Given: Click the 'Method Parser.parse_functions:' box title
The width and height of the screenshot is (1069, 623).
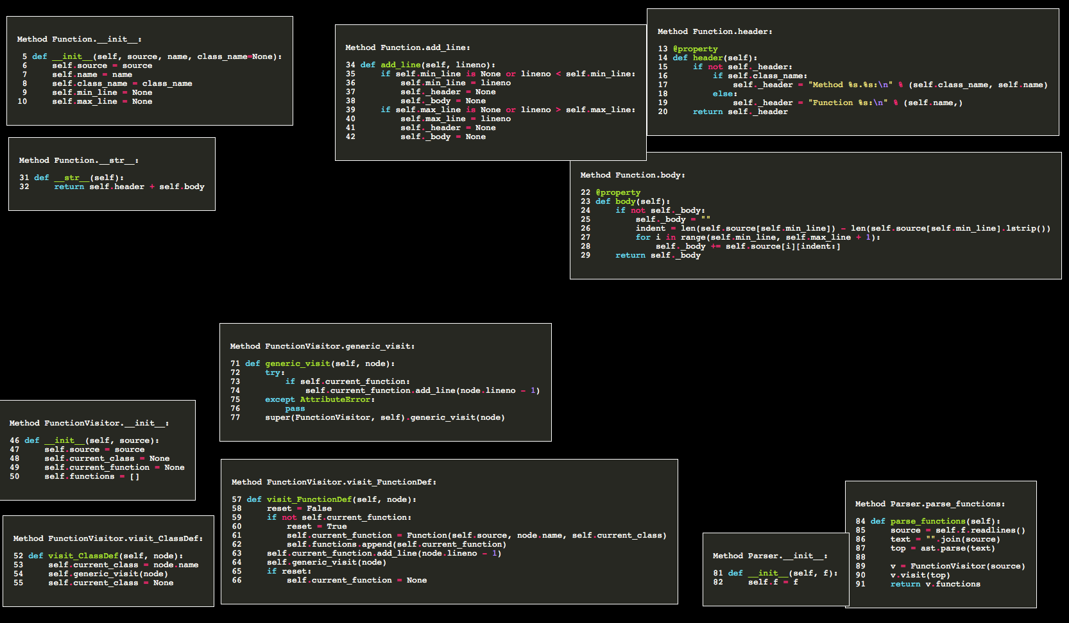Looking at the screenshot, I should click(x=930, y=504).
